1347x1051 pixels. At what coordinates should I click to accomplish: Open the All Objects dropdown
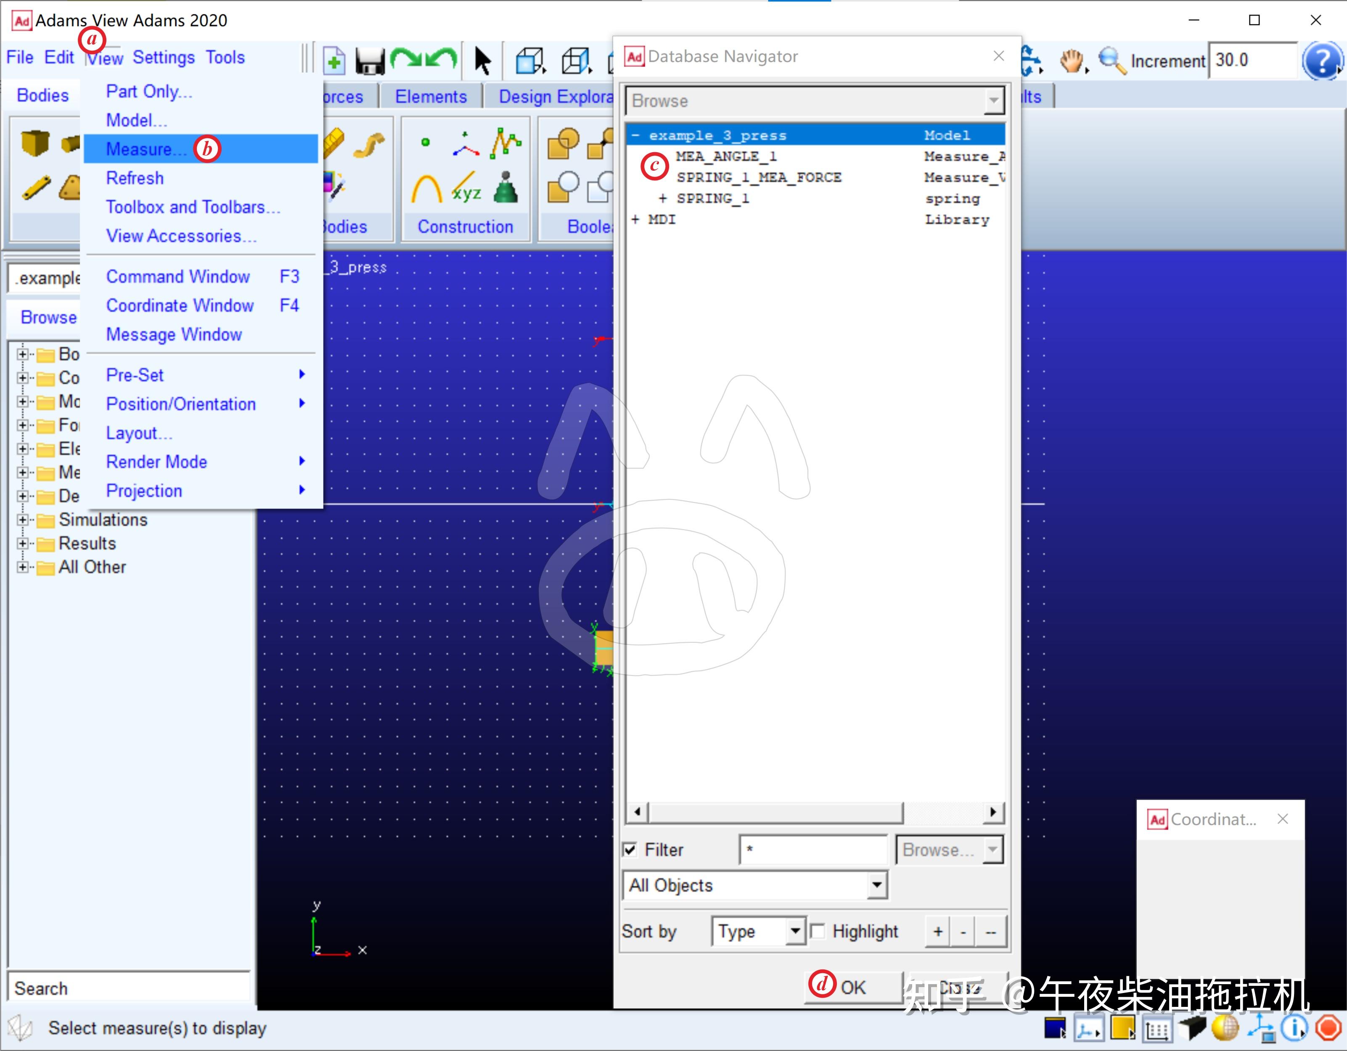(x=876, y=885)
